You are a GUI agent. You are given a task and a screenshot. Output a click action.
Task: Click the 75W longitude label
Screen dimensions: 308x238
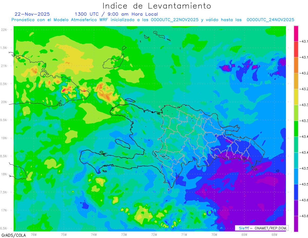[64, 234]
